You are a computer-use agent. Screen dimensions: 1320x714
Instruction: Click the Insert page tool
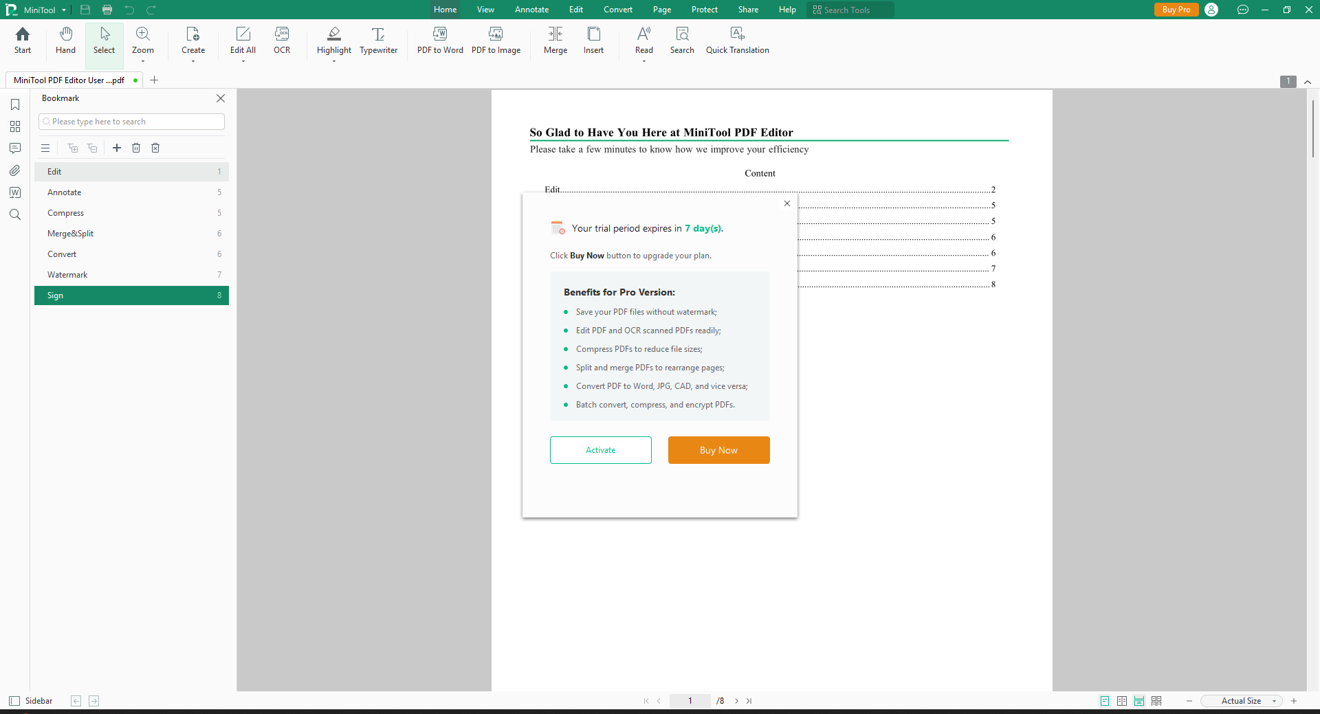(x=593, y=41)
